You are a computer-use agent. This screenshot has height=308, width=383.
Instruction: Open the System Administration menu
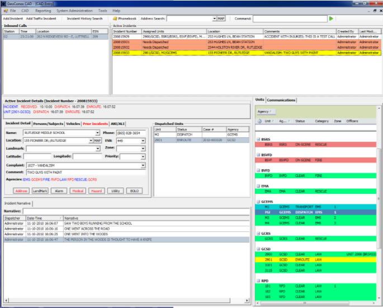coord(74,11)
